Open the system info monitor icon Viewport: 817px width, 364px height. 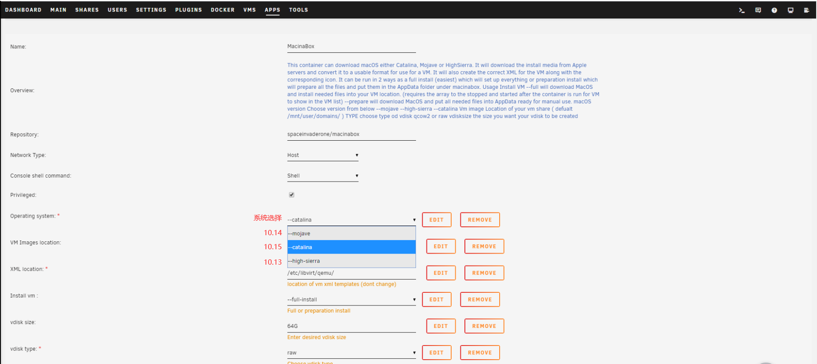791,10
